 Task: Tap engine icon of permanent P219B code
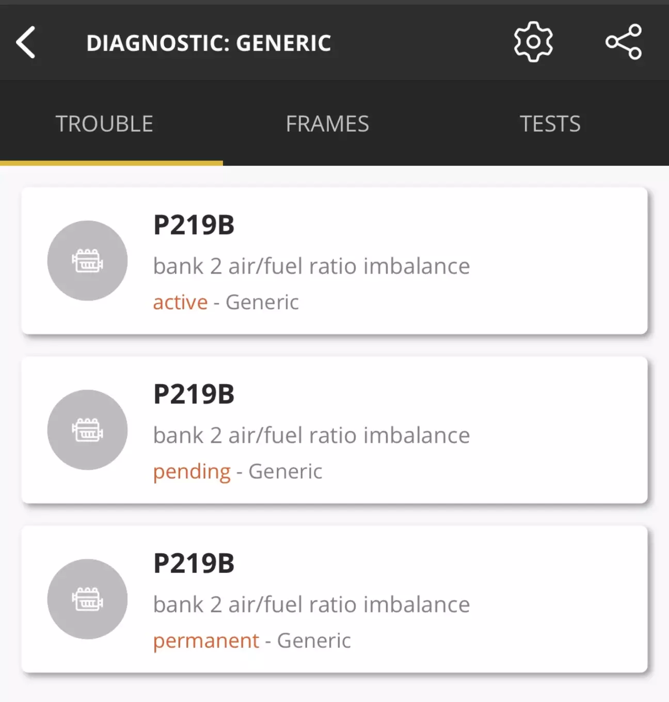coord(87,599)
